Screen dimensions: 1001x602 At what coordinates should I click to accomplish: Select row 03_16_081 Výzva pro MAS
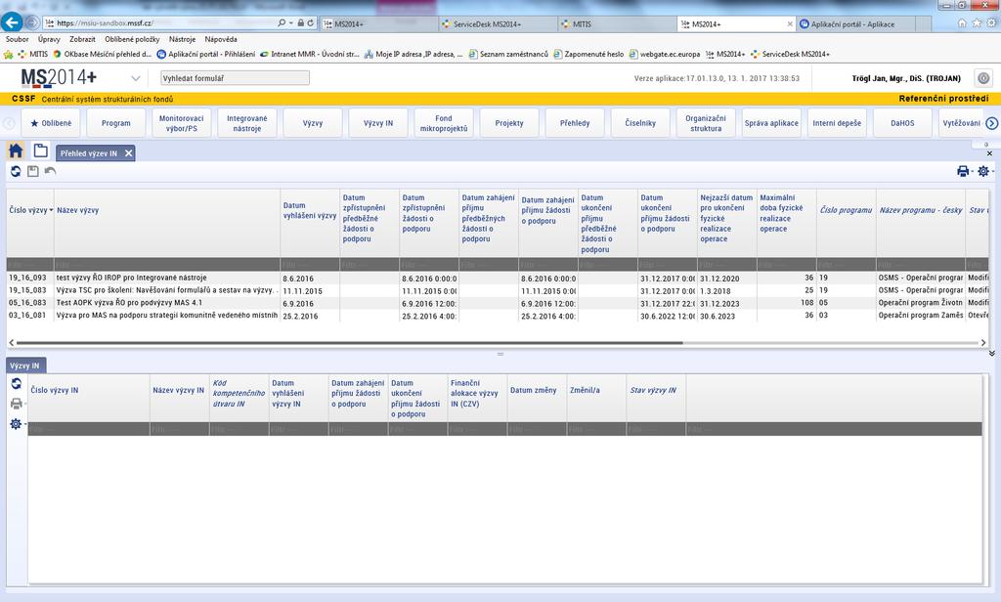pyautogui.click(x=498, y=316)
